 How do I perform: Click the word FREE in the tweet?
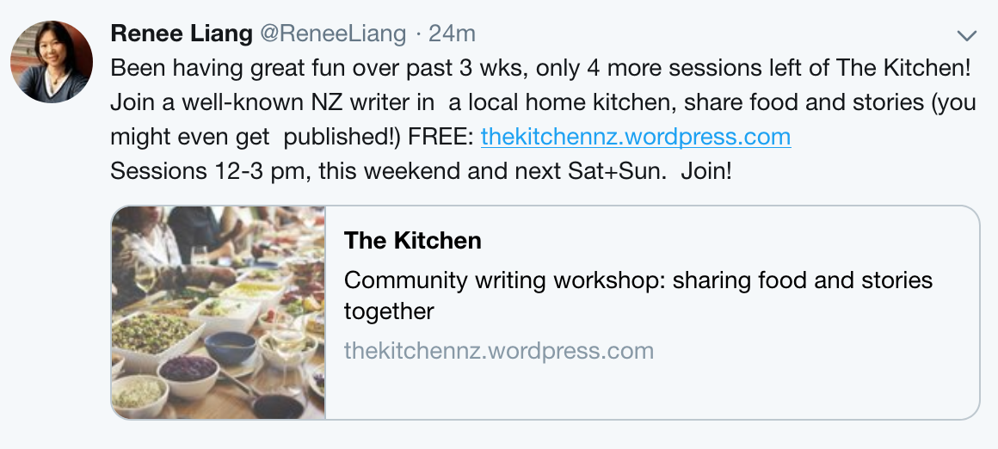(x=440, y=137)
